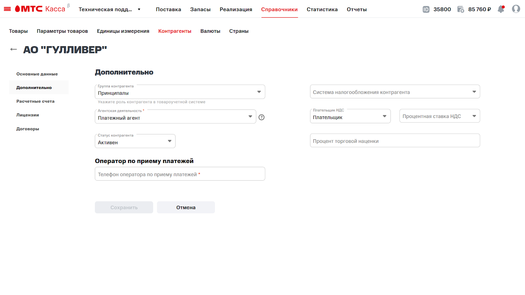Switch to the Контрагенты tab
525x295 pixels.
175,31
